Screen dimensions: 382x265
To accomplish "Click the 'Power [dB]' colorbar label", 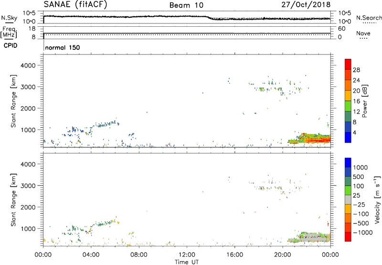I will [x=364, y=101].
